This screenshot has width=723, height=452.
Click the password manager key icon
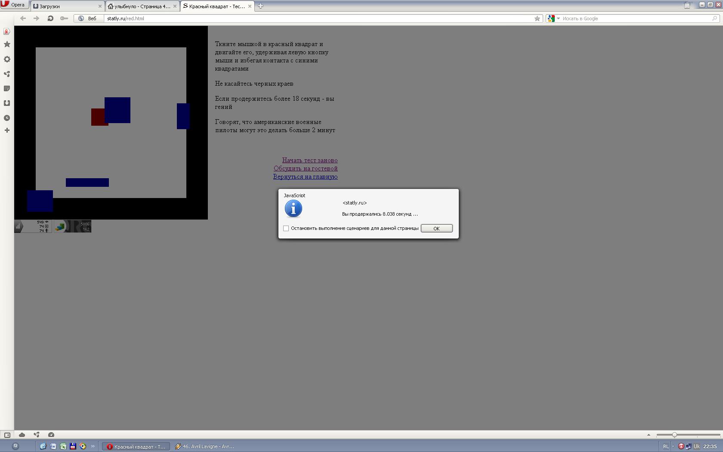[x=64, y=19]
